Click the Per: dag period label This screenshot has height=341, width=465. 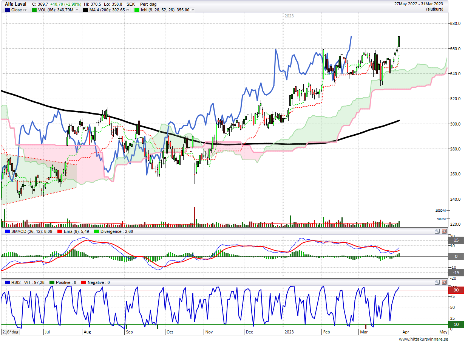click(148, 4)
